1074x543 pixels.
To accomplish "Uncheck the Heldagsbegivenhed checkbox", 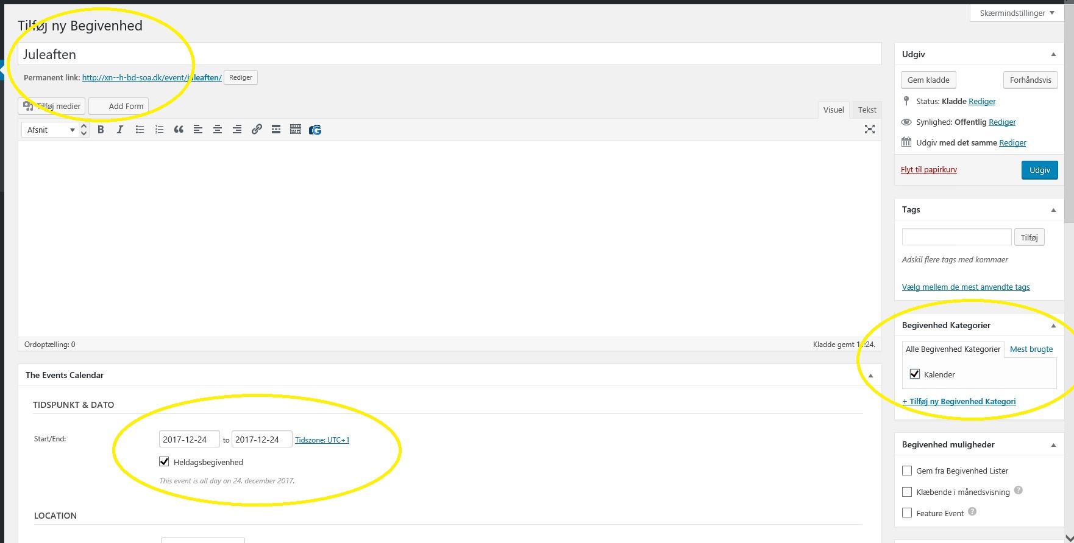I will [164, 461].
